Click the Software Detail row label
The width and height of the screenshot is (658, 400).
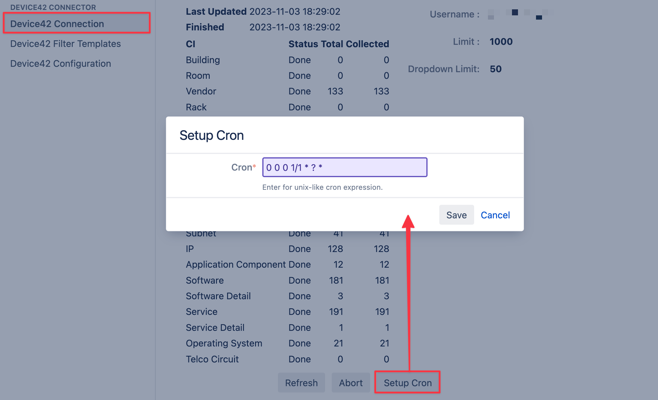click(218, 296)
